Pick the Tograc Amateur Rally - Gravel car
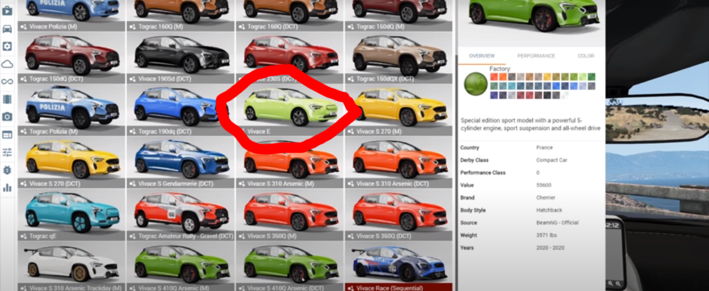 click(x=180, y=215)
